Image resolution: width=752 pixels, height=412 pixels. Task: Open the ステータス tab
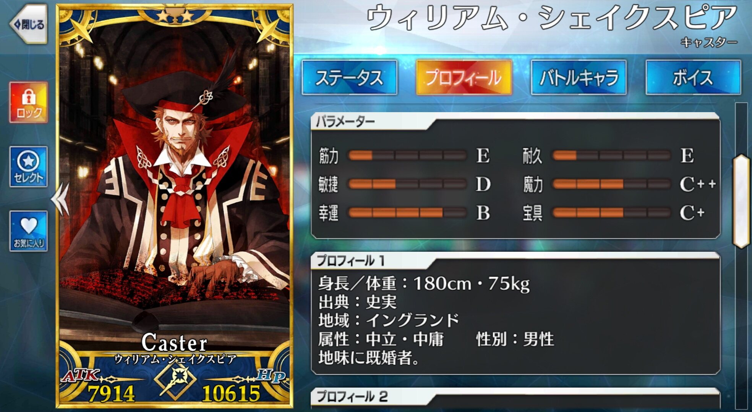point(349,77)
